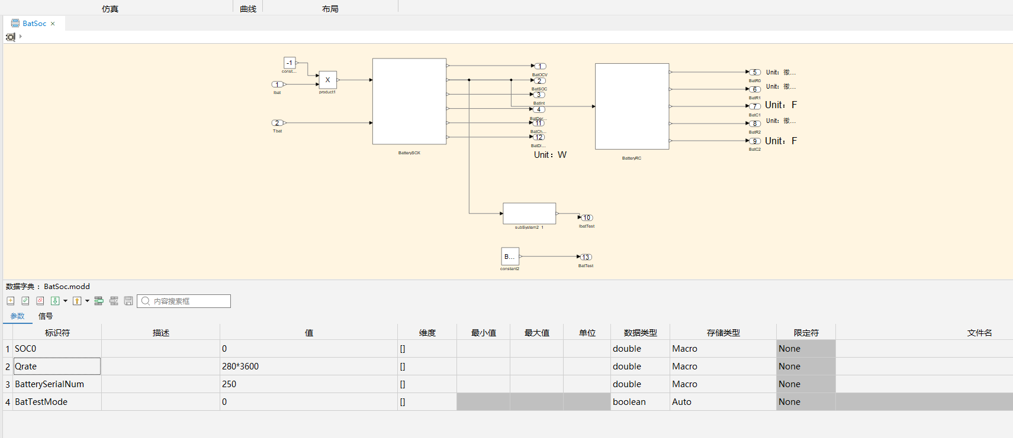Select the BatC2 output port 9

[754, 141]
